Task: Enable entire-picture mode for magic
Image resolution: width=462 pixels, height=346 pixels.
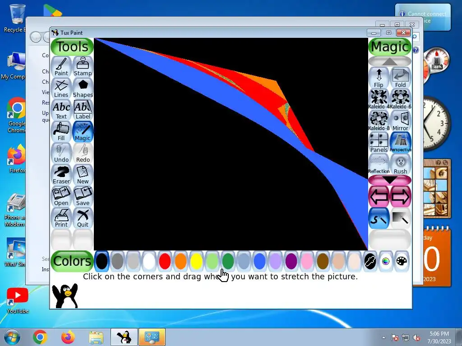Action: point(401,219)
